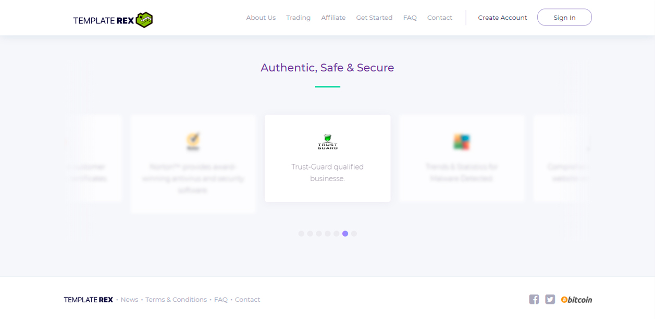Select Get Started in the navigation

(x=374, y=18)
